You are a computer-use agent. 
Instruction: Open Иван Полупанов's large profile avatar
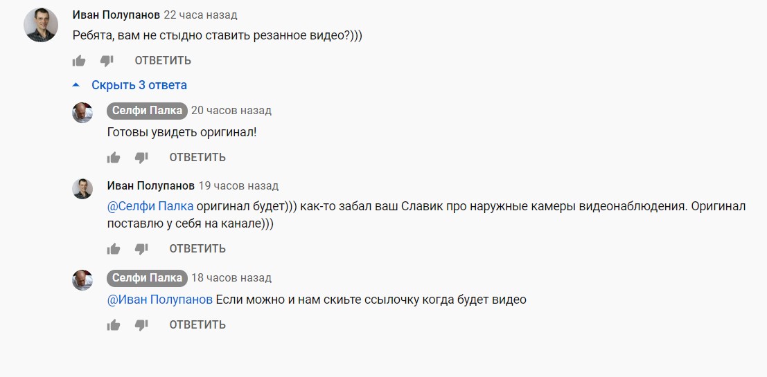click(41, 25)
